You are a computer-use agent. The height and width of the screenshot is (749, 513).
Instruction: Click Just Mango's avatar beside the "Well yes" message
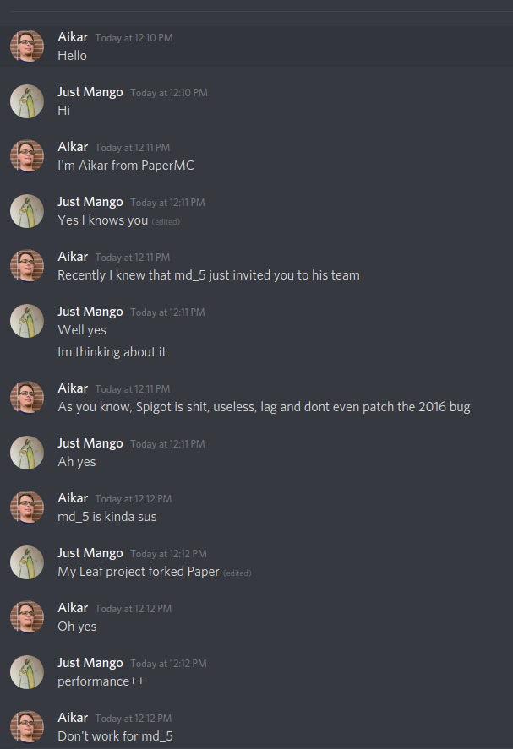27,321
